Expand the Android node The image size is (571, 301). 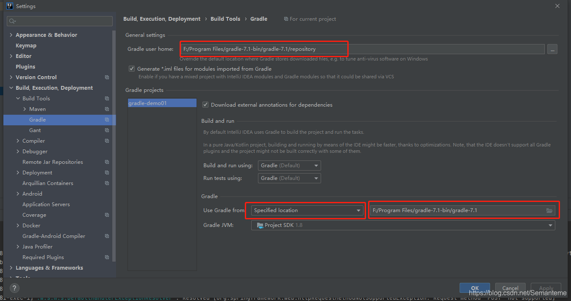coord(18,194)
